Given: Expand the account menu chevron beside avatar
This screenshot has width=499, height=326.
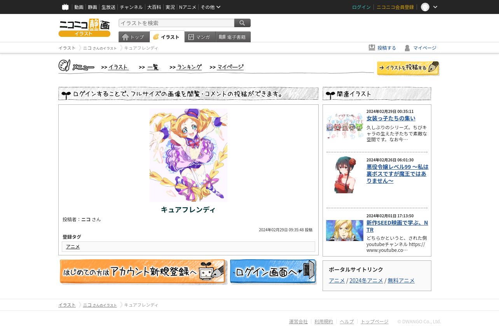Looking at the screenshot, I should 435,7.
